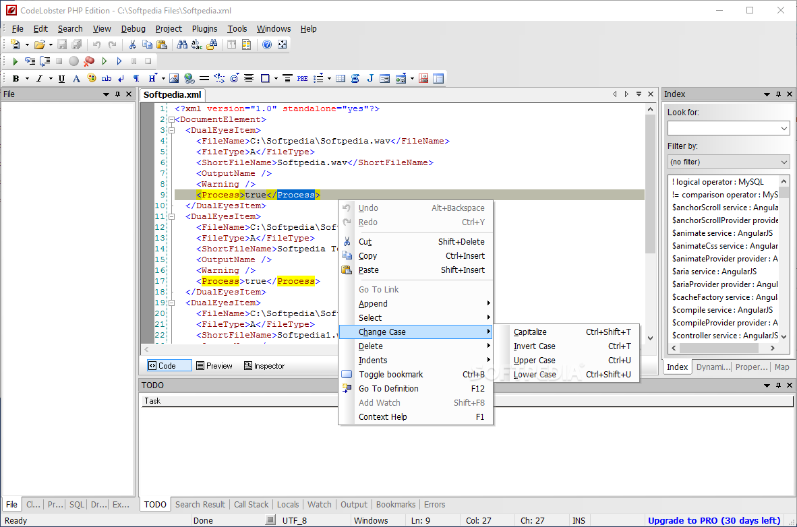Click the Paste clipboard toolbar icon
This screenshot has height=527, width=797.
coord(162,44)
